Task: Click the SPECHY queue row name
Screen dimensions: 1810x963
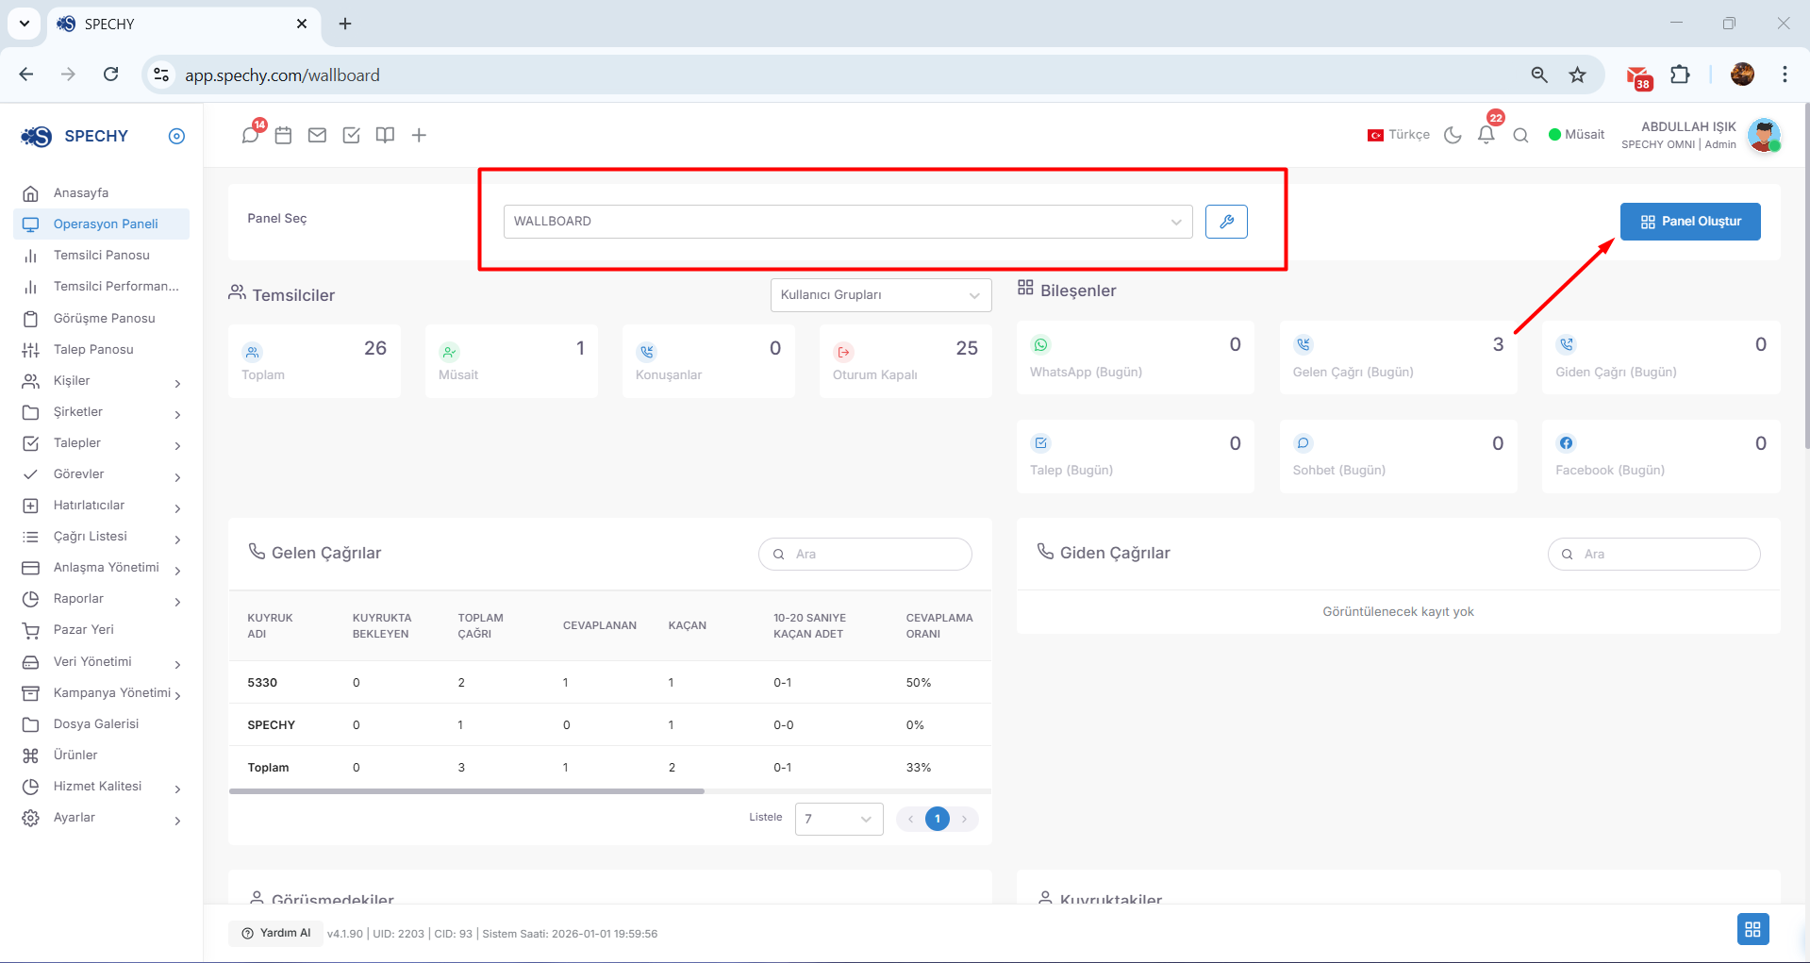Action: pos(271,725)
